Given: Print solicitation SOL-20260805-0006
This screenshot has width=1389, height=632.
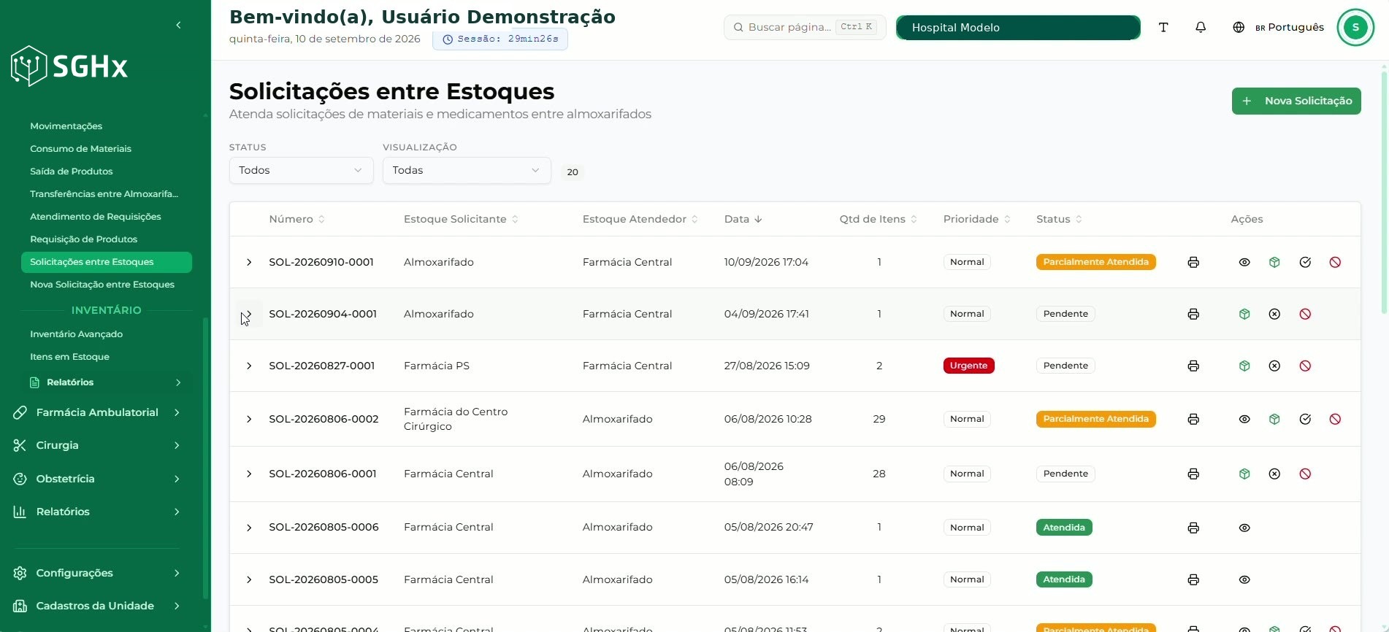Looking at the screenshot, I should [1193, 528].
